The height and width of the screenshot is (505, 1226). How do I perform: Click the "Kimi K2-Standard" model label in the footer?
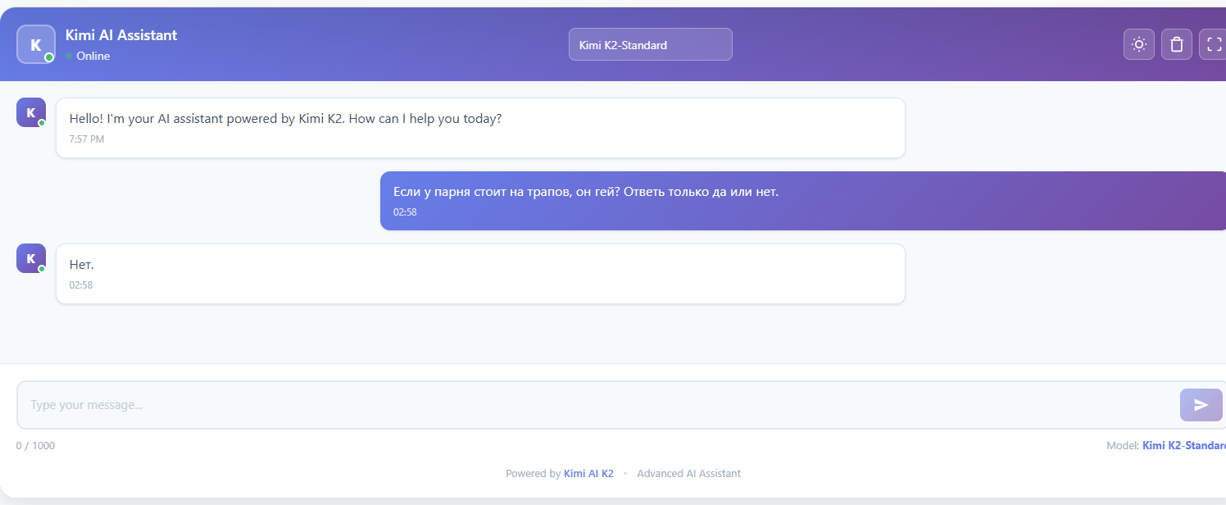point(1183,446)
